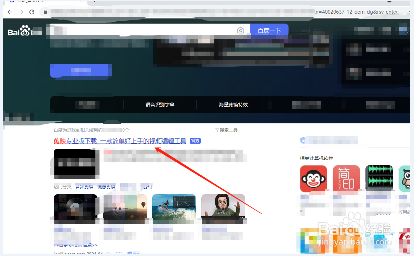Click the blue download button in banner
The width and height of the screenshot is (414, 256).
point(81,71)
